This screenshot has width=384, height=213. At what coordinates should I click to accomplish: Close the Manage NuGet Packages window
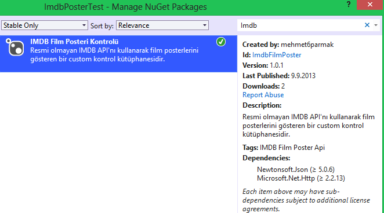pyautogui.click(x=370, y=5)
